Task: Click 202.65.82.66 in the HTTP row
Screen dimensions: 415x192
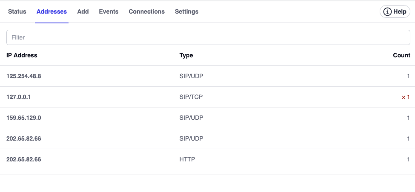Action: pos(23,160)
